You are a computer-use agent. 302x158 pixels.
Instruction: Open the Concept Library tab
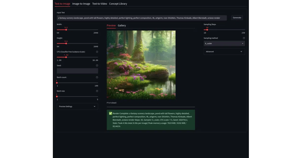tap(118, 4)
